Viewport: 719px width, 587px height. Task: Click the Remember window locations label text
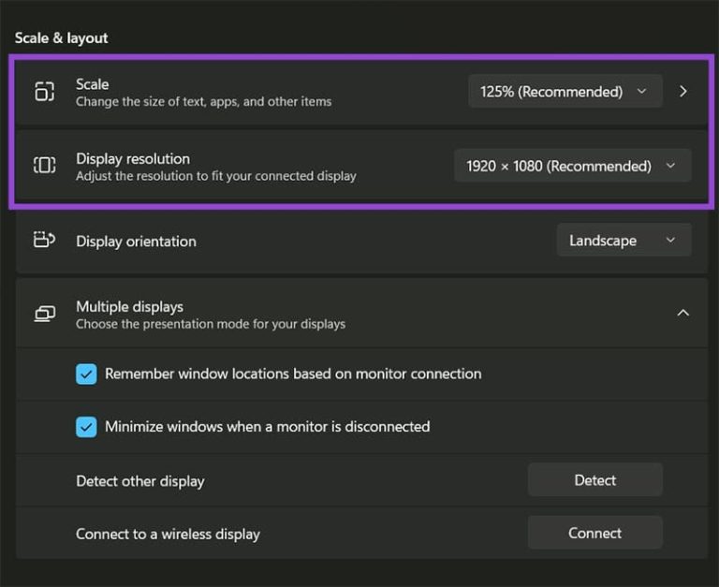tap(293, 374)
